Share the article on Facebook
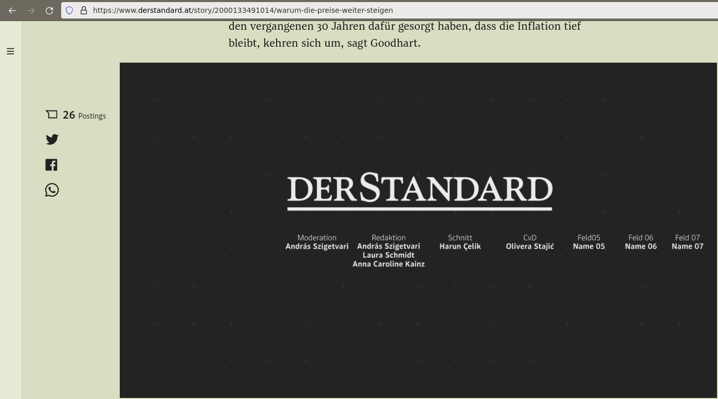The width and height of the screenshot is (718, 399). (x=51, y=165)
